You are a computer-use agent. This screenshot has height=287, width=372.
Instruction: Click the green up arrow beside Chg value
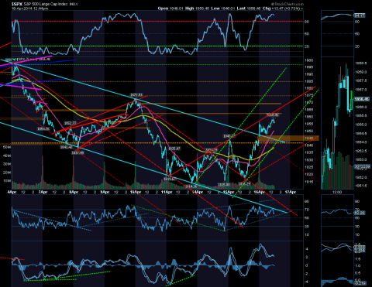[302, 9]
